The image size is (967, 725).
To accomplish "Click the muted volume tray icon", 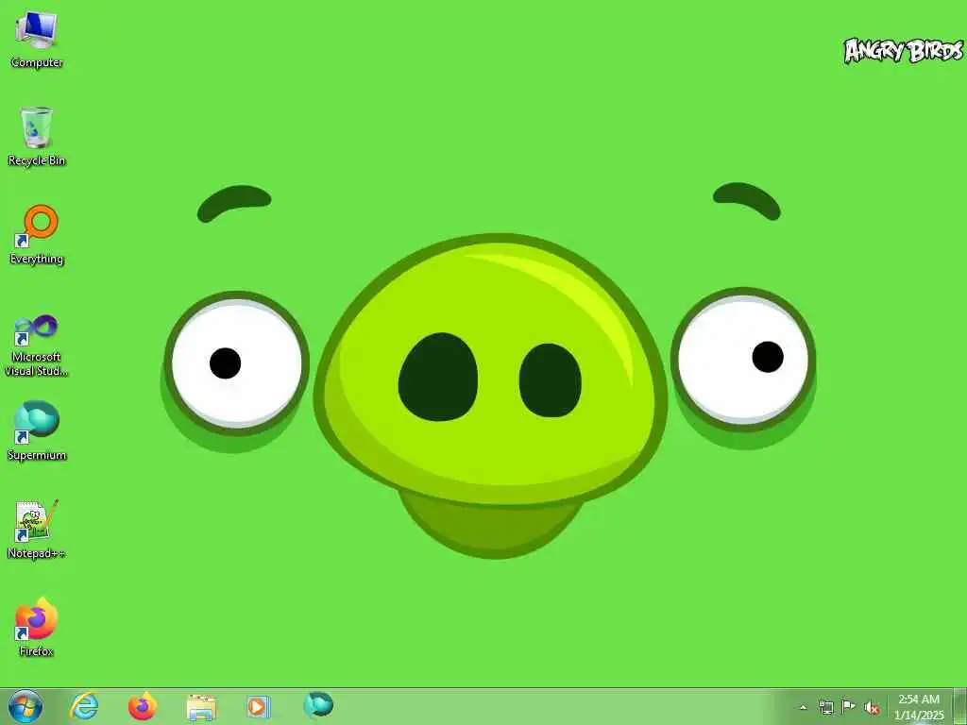I will click(x=871, y=708).
